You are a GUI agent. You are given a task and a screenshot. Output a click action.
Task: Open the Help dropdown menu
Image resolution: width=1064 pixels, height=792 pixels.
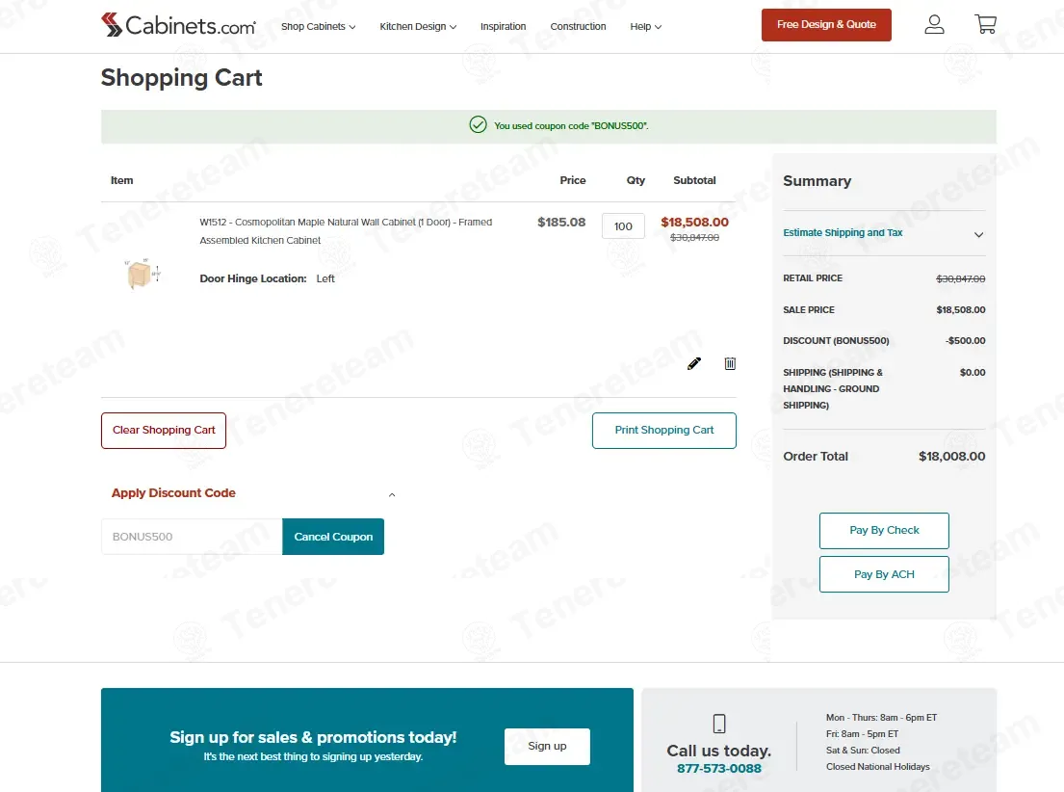point(645,26)
